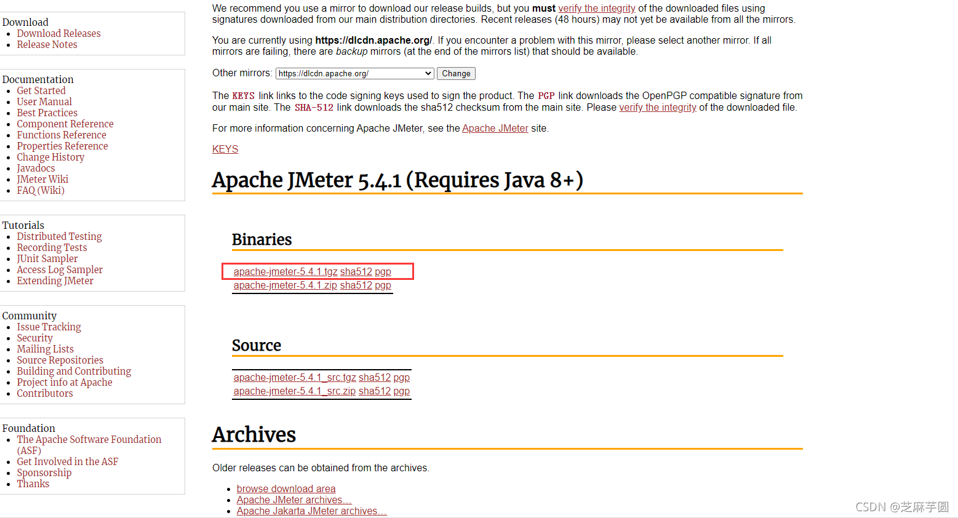
Task: Open the Thanks link
Action: [x=33, y=484]
